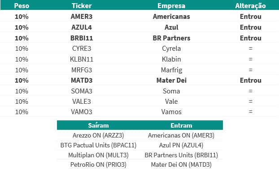Click the AZUL4 ticker cell
Viewport: 279px width, 173px height.
pos(82,27)
